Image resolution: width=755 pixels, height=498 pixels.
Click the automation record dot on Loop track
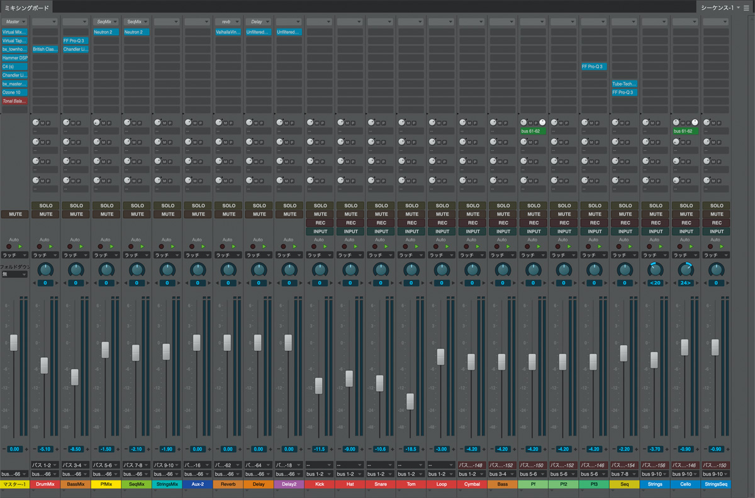436,246
